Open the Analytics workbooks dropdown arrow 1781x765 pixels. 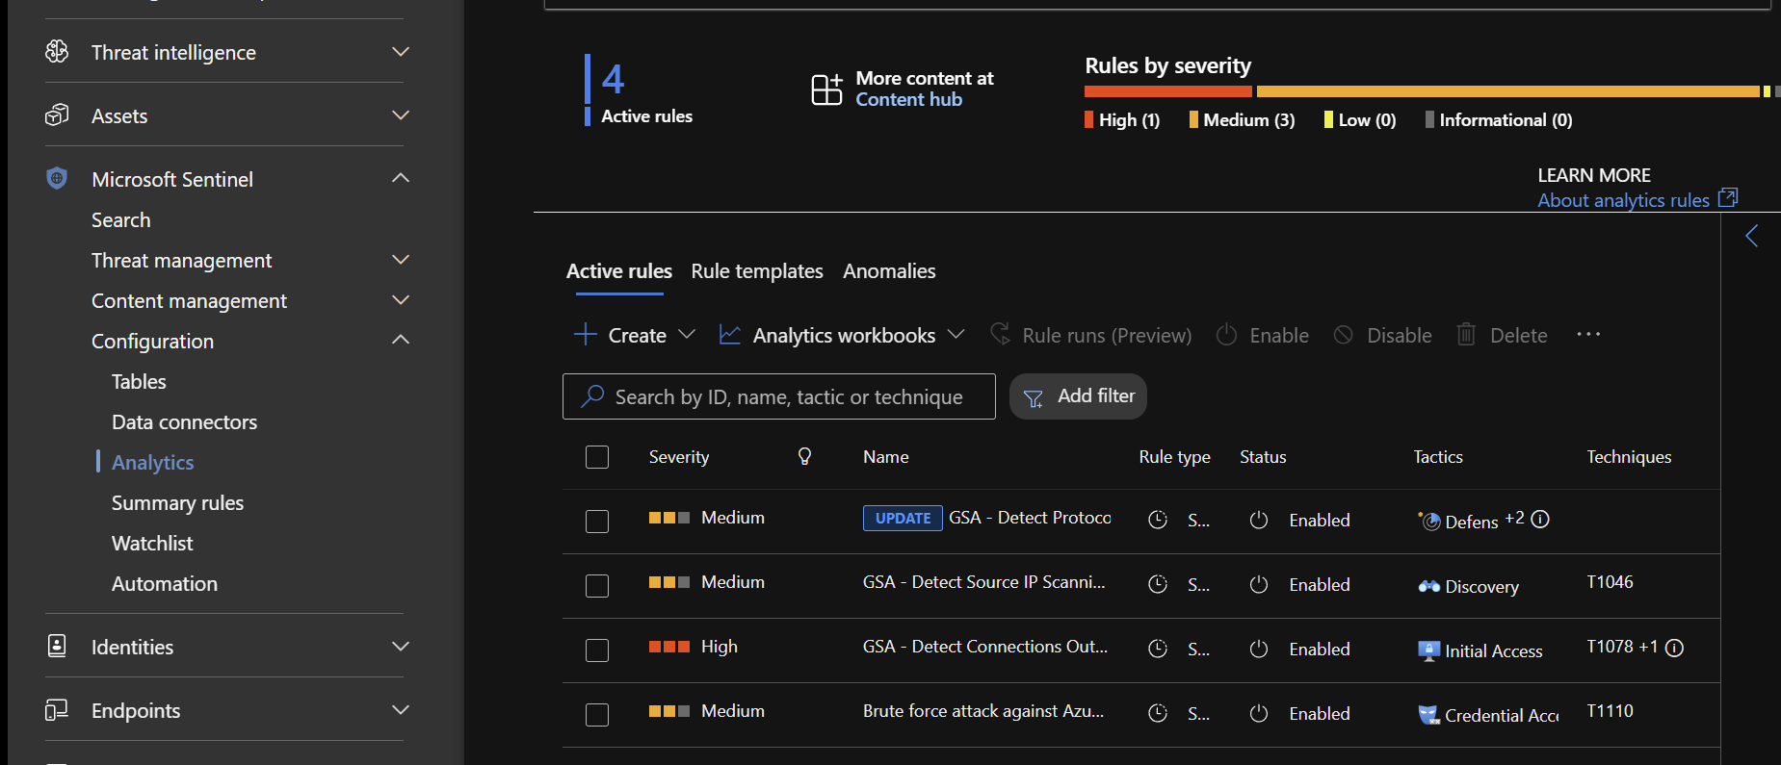click(956, 334)
